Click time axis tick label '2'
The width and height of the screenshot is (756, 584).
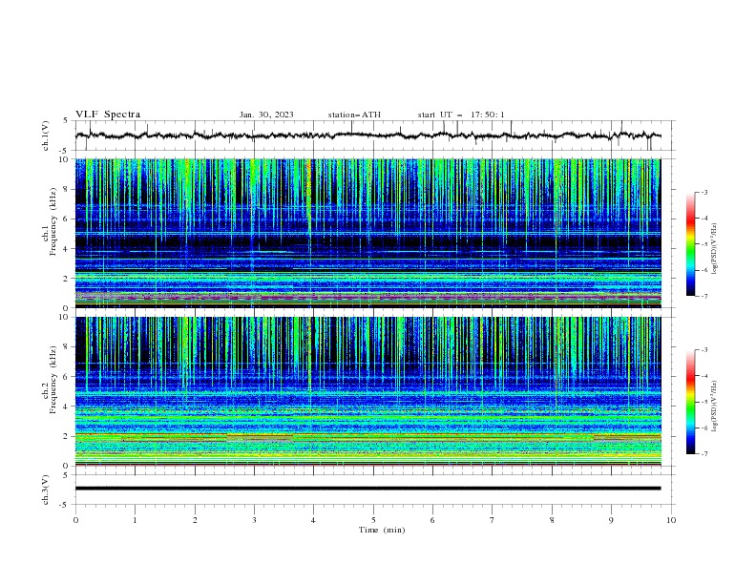click(195, 520)
